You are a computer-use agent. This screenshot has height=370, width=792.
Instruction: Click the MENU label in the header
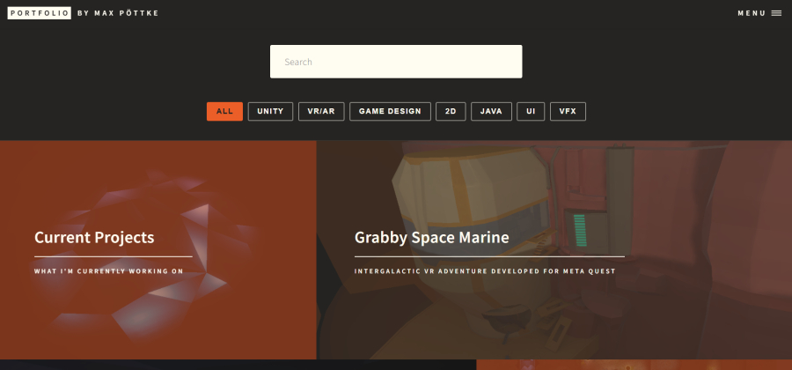coord(752,13)
